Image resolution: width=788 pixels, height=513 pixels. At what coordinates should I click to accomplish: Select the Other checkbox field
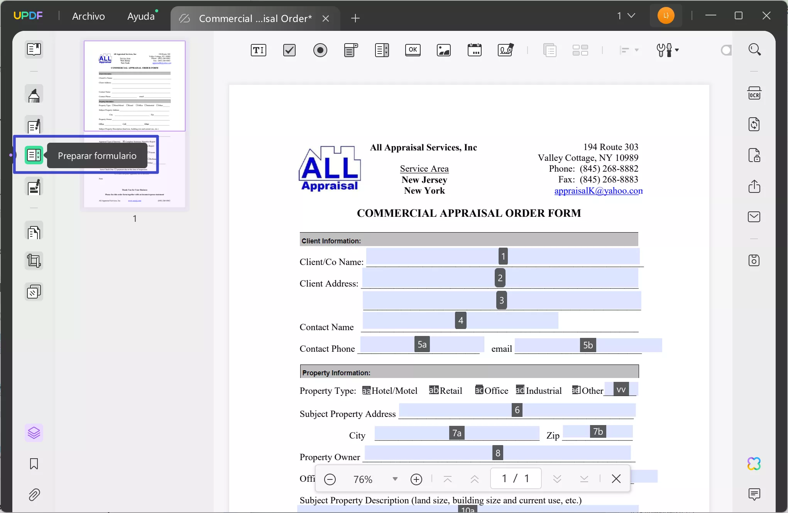click(x=576, y=390)
